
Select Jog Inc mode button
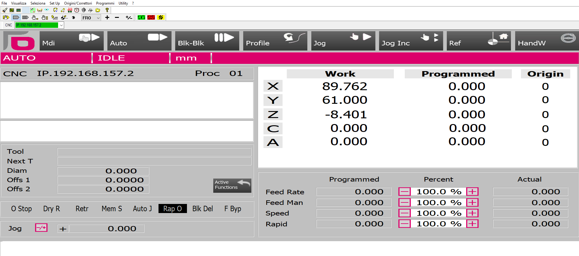[x=411, y=41]
